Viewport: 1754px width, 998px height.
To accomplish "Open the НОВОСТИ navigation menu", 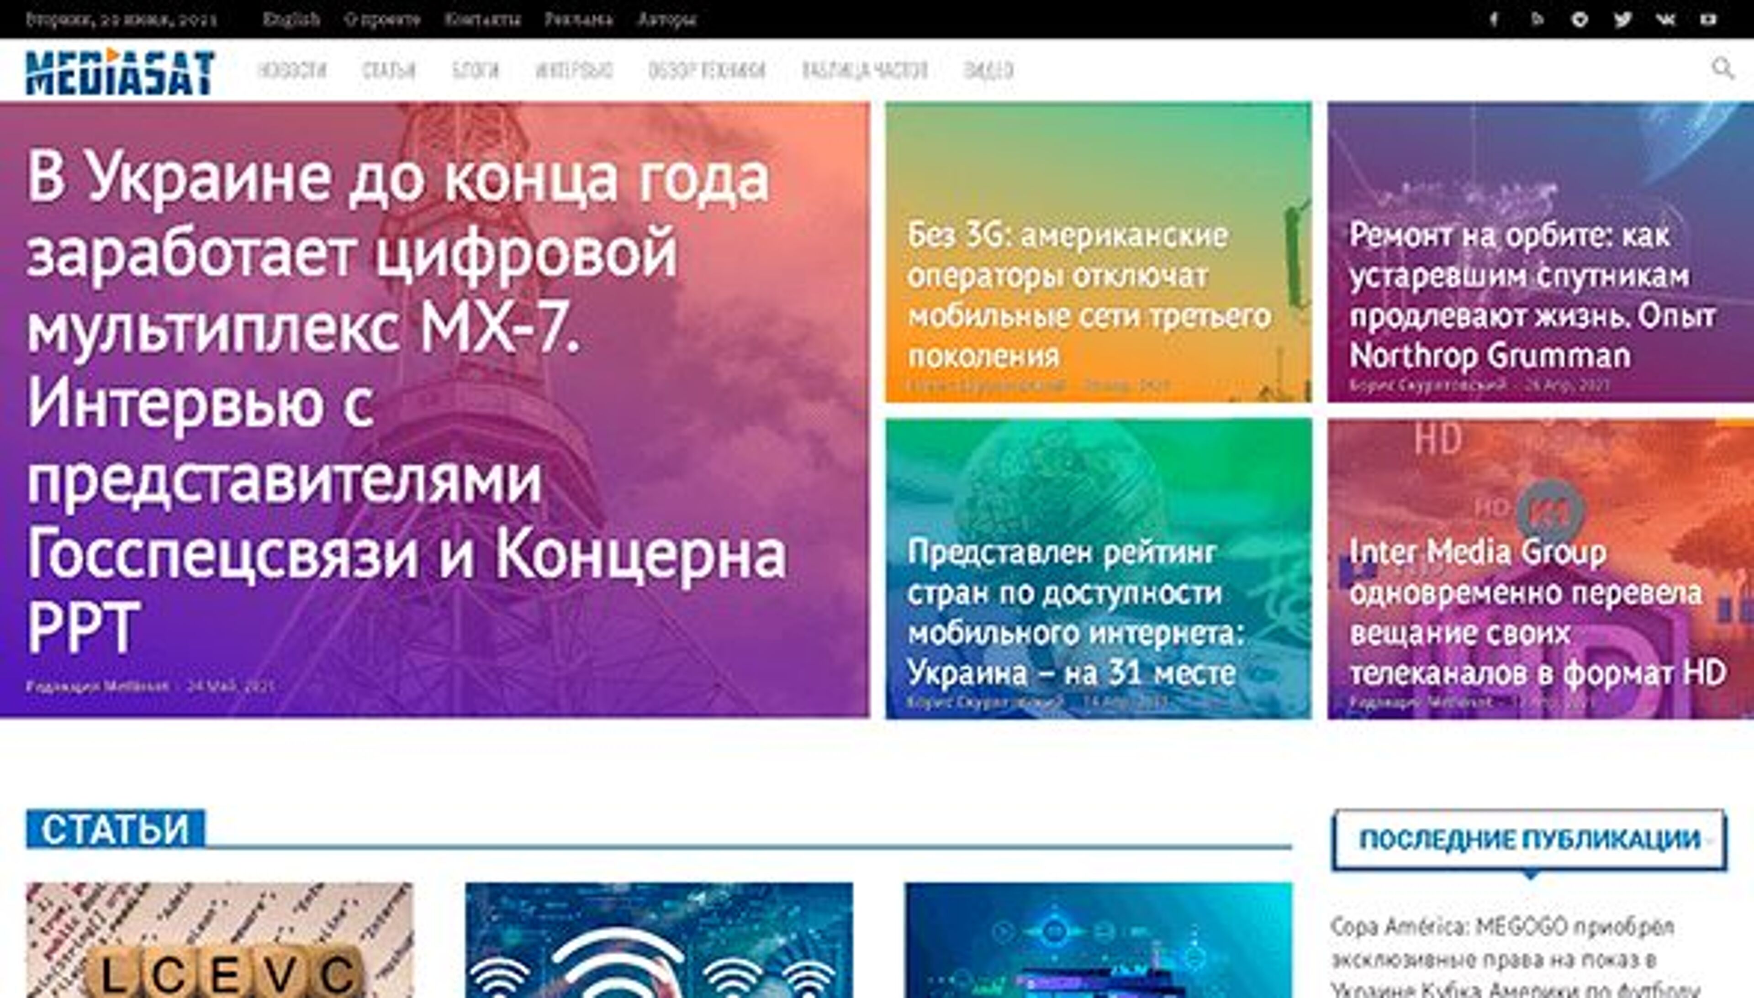I will (x=295, y=69).
